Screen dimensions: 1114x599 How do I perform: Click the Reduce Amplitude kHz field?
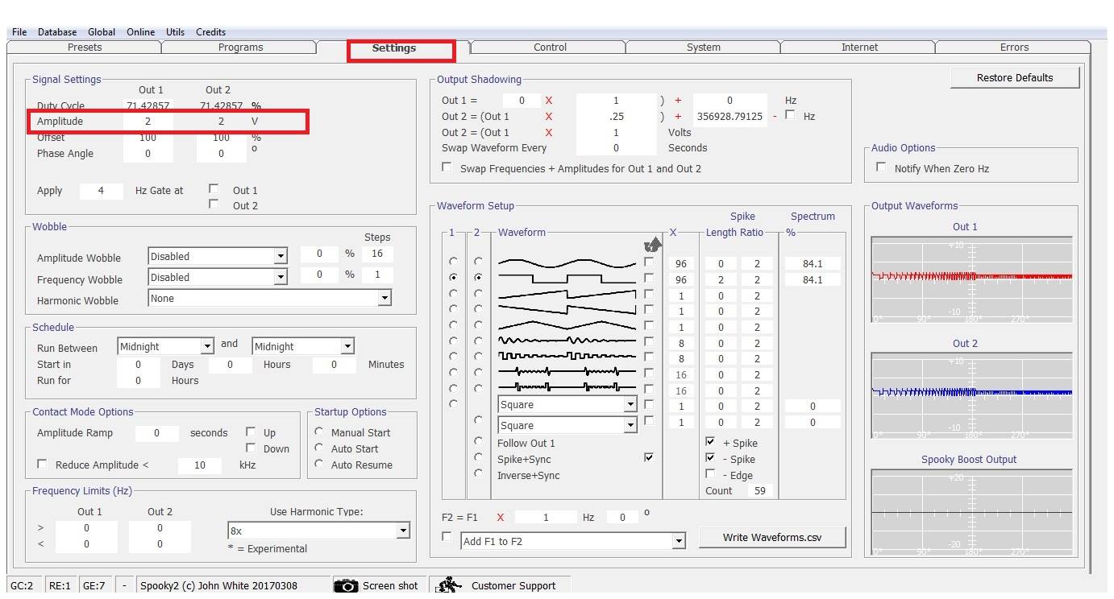(200, 465)
